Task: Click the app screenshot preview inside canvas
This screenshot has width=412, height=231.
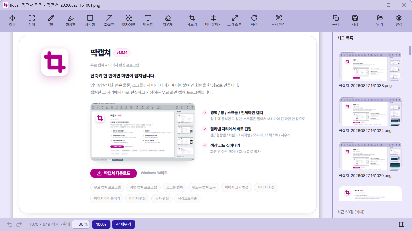Action: (x=142, y=132)
